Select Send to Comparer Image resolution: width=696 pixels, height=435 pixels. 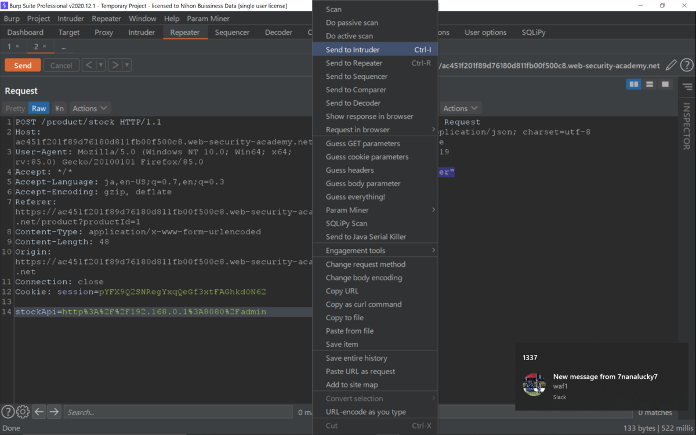click(375, 89)
